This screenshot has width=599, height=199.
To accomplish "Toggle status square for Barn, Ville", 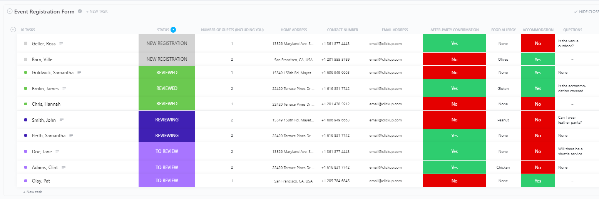I will click(x=25, y=60).
